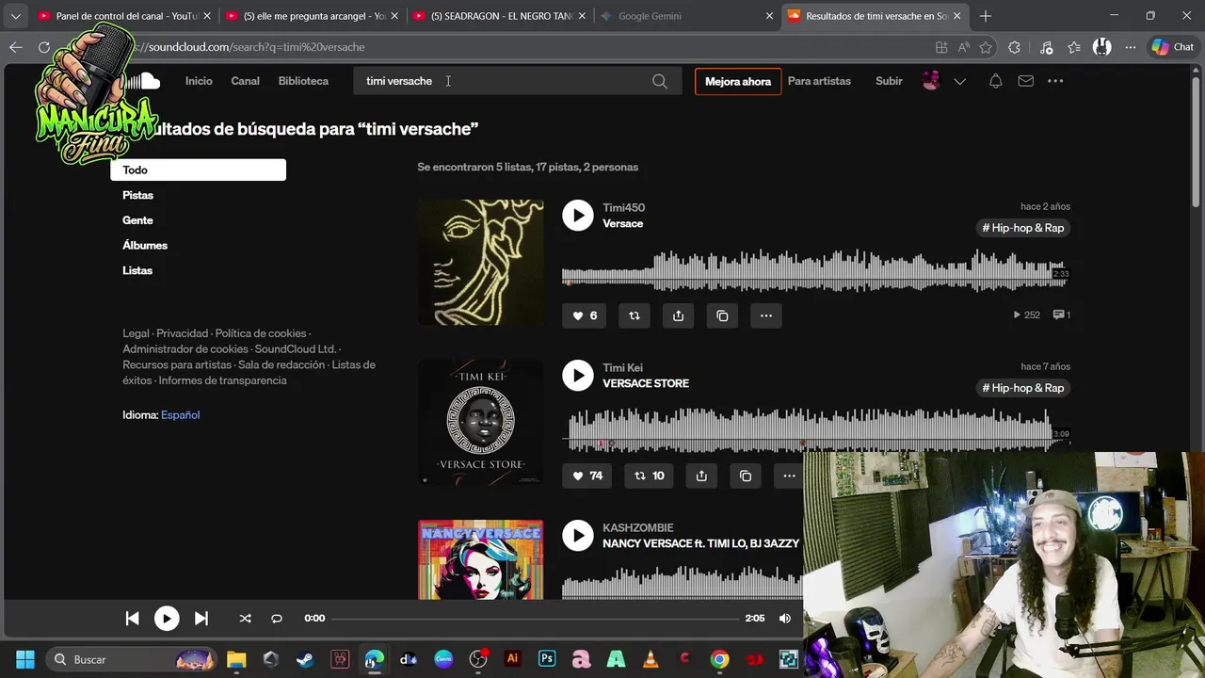Repost the Timi450 Versace track

pyautogui.click(x=635, y=315)
